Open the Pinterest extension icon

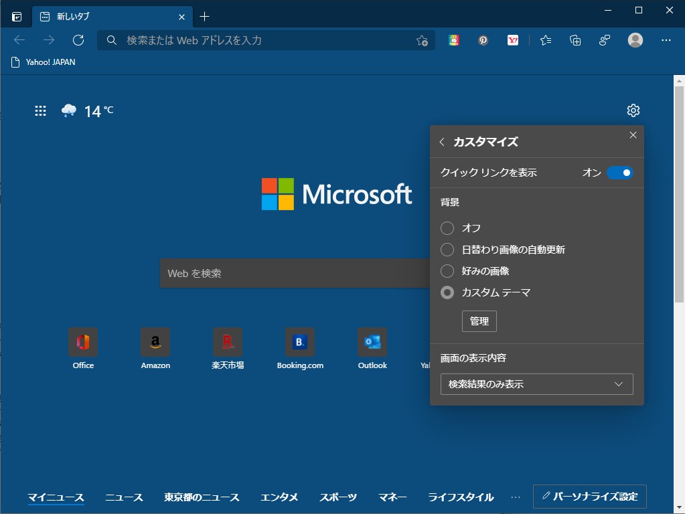coord(483,40)
